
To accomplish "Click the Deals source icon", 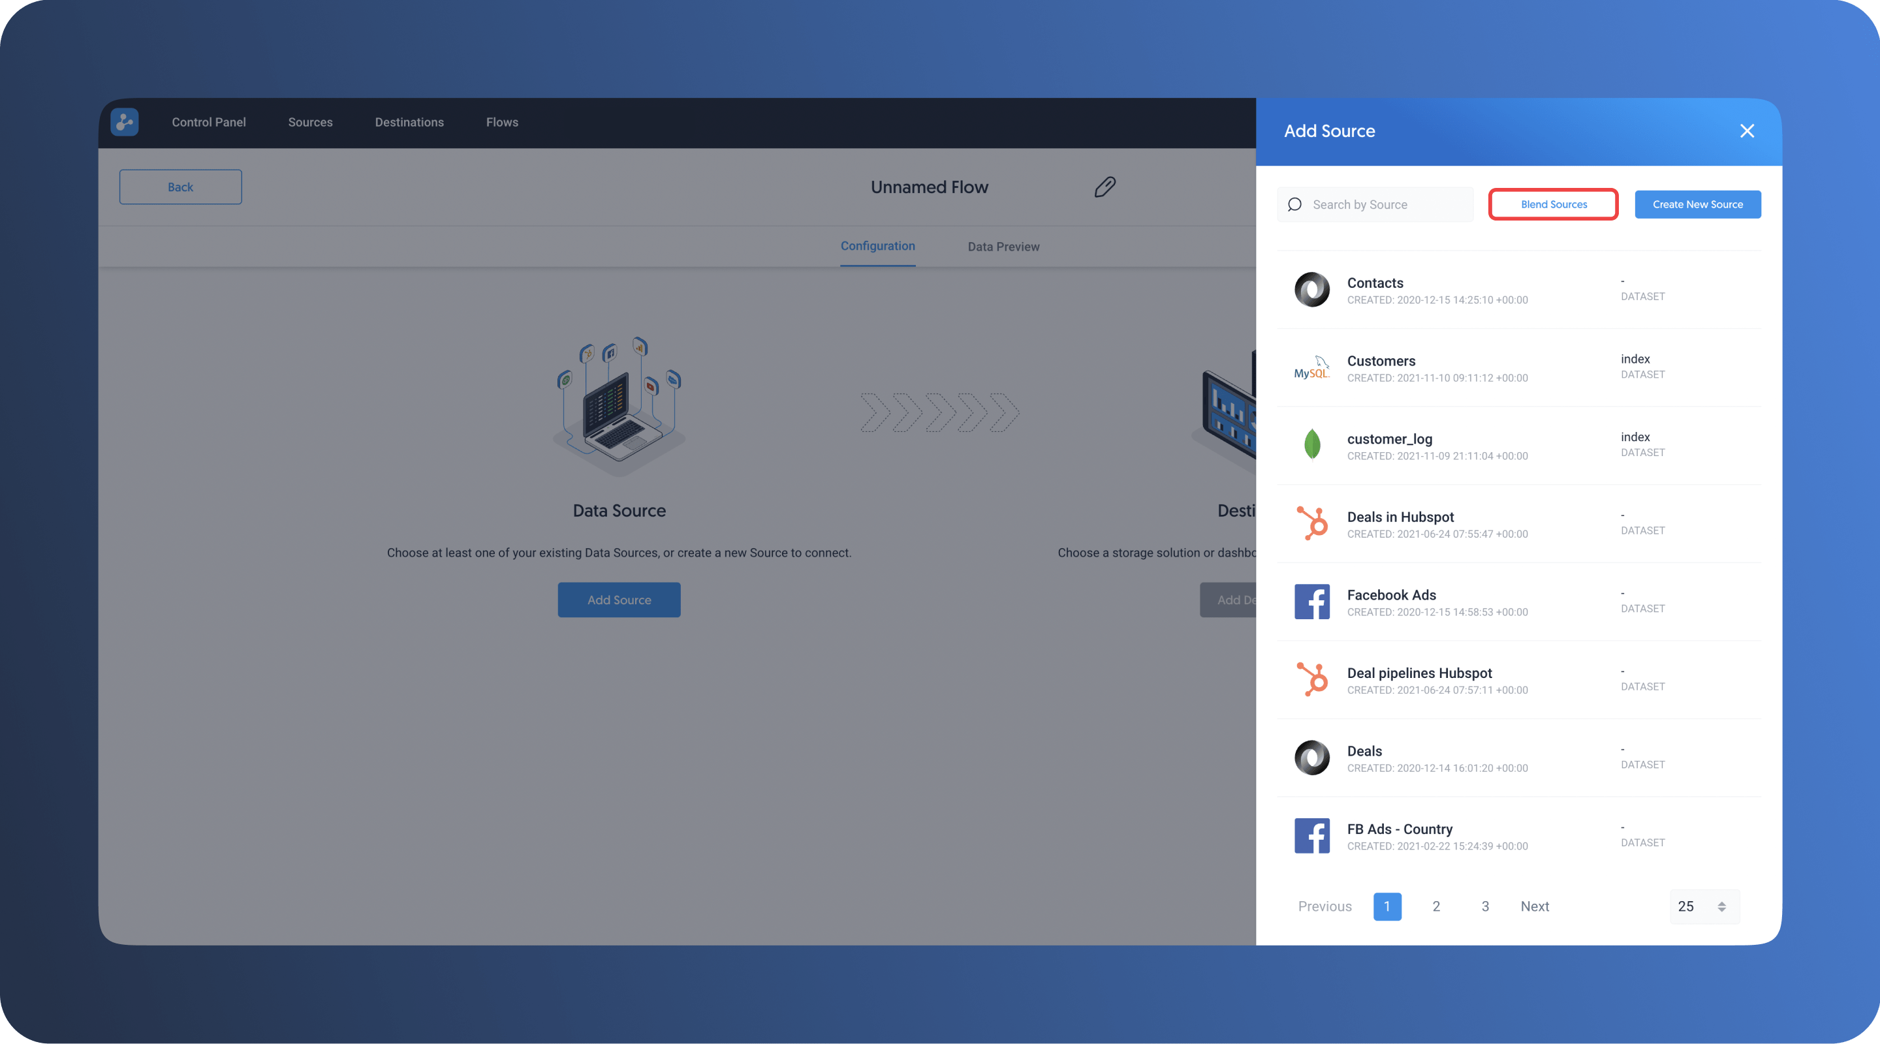I will tap(1311, 758).
